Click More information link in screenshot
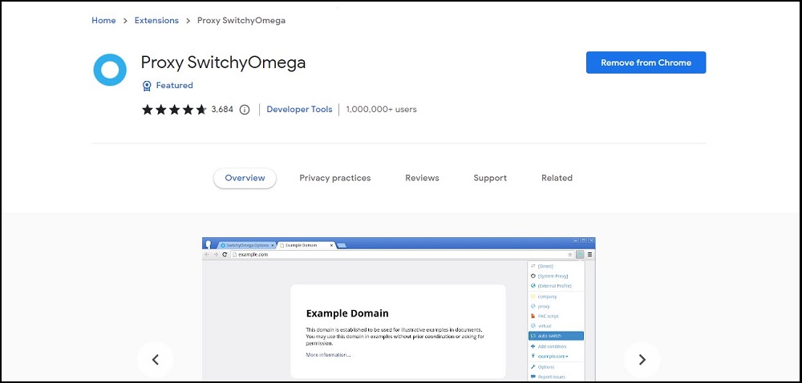The width and height of the screenshot is (802, 383). pyautogui.click(x=328, y=354)
